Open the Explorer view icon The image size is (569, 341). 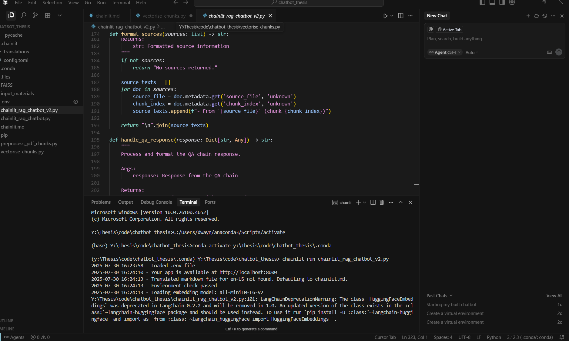(11, 15)
